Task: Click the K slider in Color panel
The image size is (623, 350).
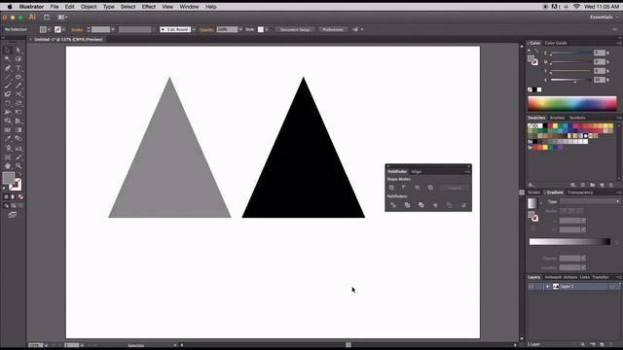Action: (x=571, y=80)
